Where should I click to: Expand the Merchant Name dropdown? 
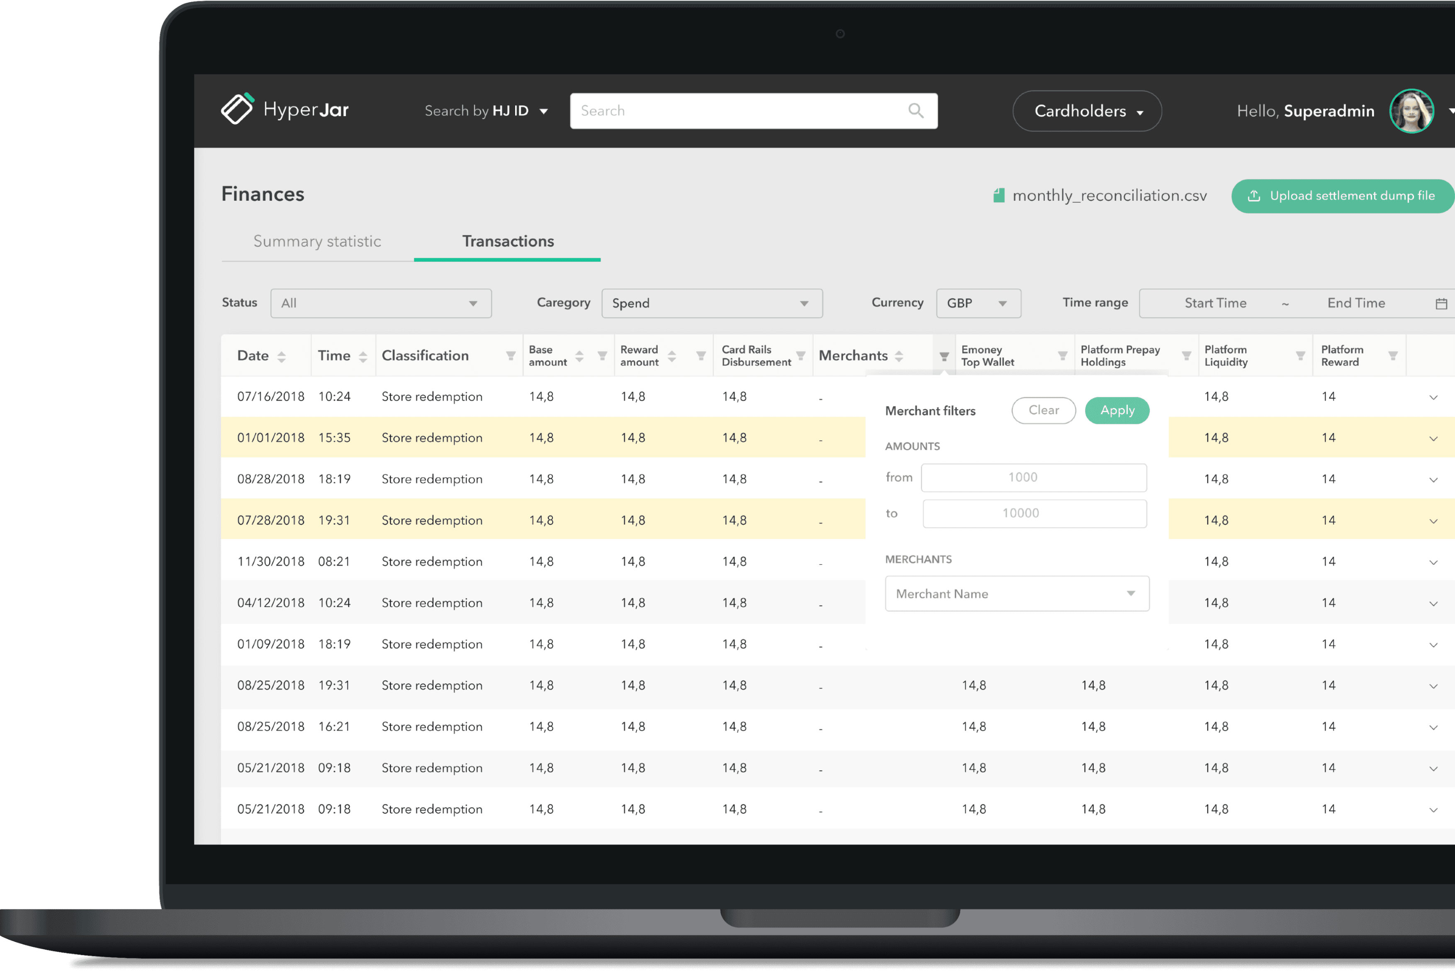coord(1017,593)
